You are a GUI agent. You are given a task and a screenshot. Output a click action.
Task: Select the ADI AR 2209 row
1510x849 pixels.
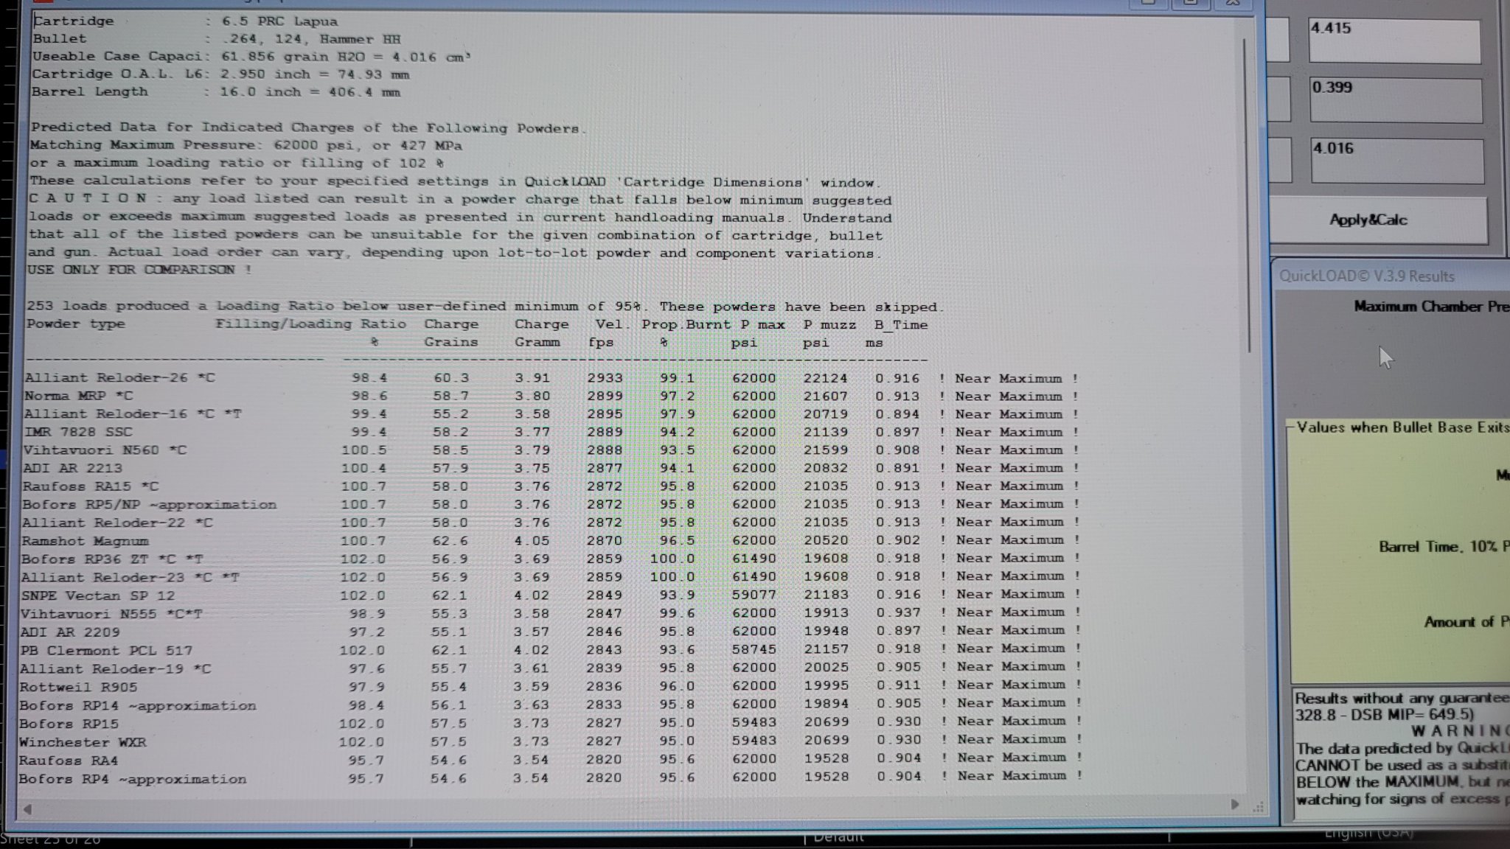click(552, 632)
